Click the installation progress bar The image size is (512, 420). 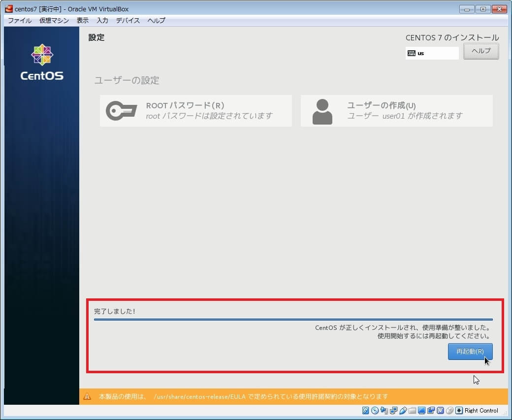click(x=293, y=320)
